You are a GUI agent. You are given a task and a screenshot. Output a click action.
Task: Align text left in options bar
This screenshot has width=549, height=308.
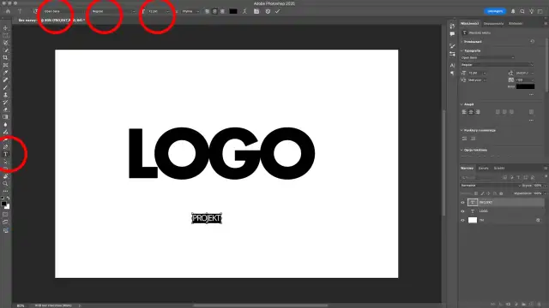pyautogui.click(x=207, y=11)
